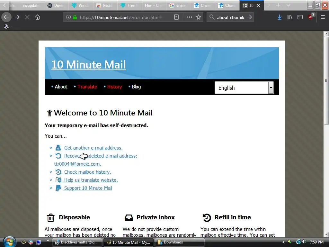Submit search with the go arrow
The width and height of the screenshot is (329, 247).
pyautogui.click(x=249, y=17)
